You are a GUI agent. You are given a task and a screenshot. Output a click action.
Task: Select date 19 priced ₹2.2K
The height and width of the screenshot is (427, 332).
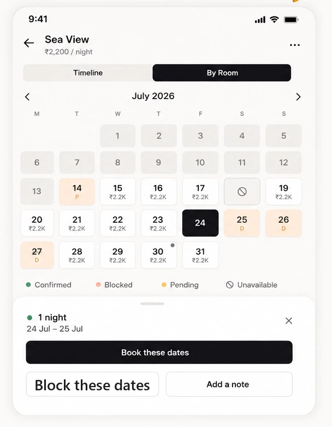(283, 192)
